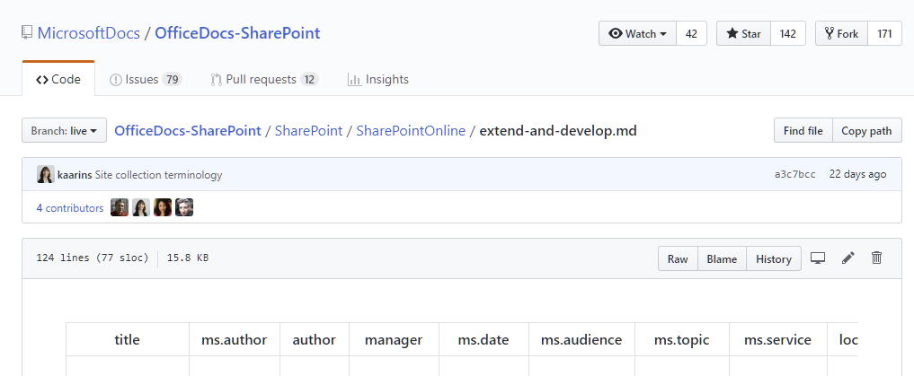Switch to the Issues tab
The height and width of the screenshot is (376, 914).
point(145,79)
